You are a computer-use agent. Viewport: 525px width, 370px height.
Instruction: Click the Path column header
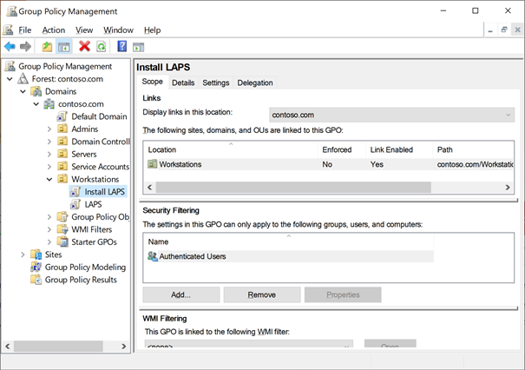[474, 149]
